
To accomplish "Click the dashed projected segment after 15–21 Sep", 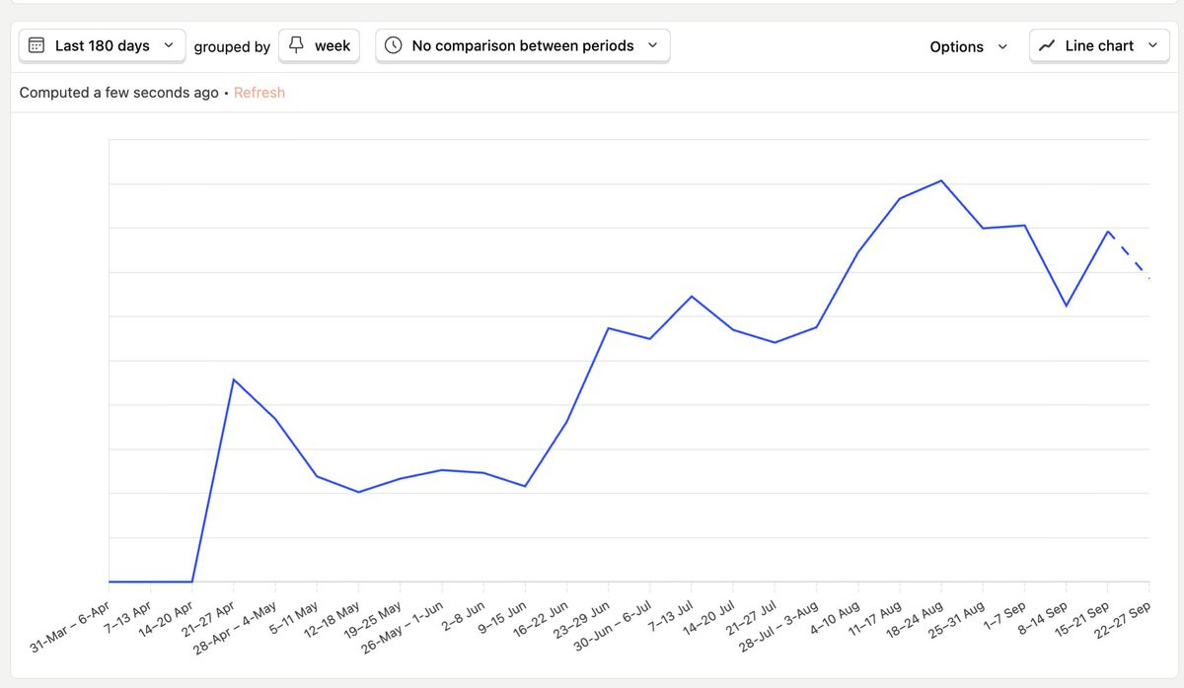I will point(1129,255).
